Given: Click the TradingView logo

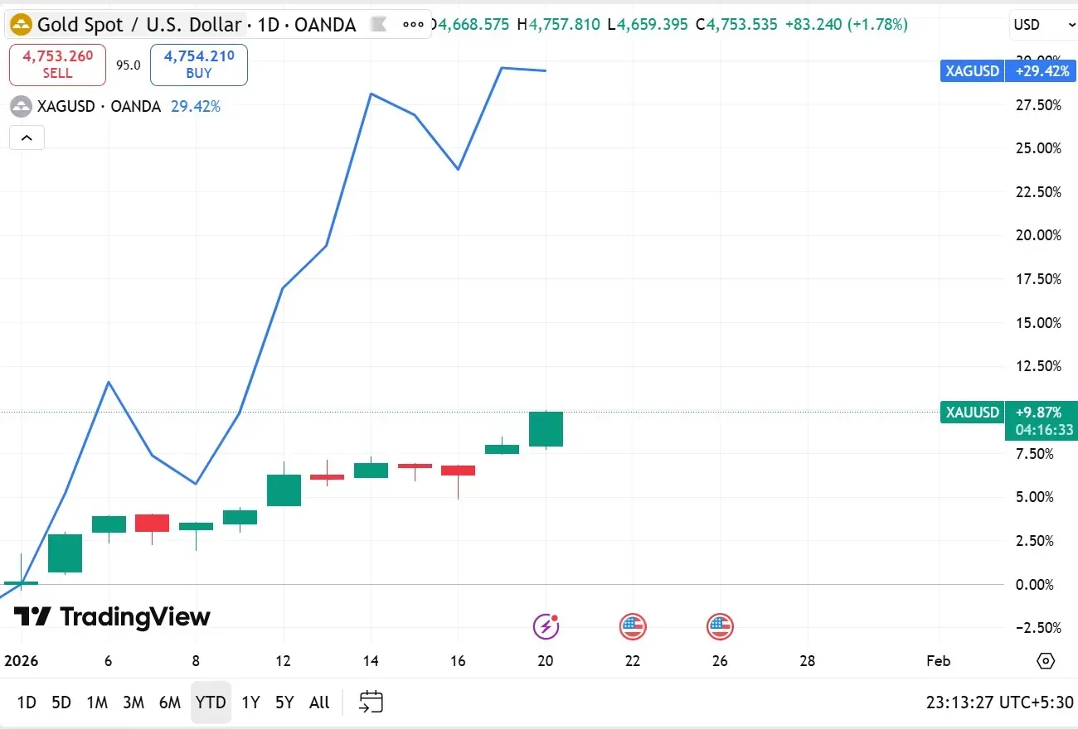Looking at the screenshot, I should click(113, 617).
